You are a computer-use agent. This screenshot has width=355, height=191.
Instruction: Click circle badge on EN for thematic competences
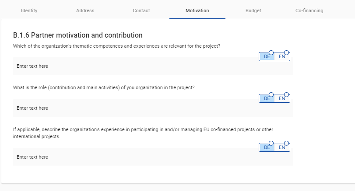[287, 52]
